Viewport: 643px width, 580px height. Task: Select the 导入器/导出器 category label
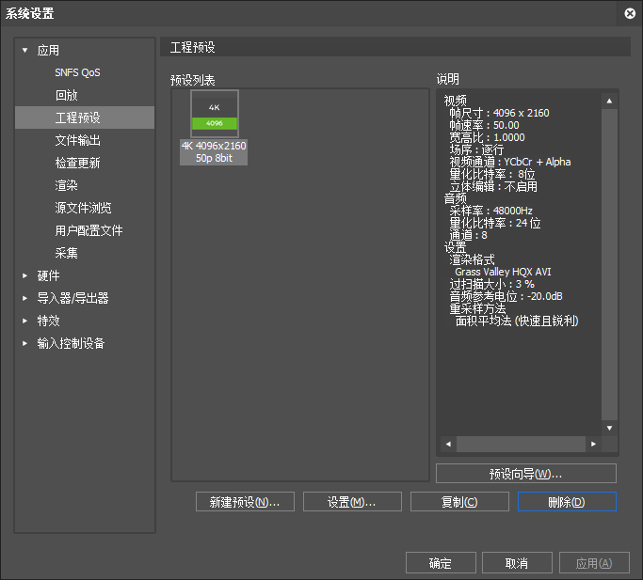pyautogui.click(x=72, y=298)
